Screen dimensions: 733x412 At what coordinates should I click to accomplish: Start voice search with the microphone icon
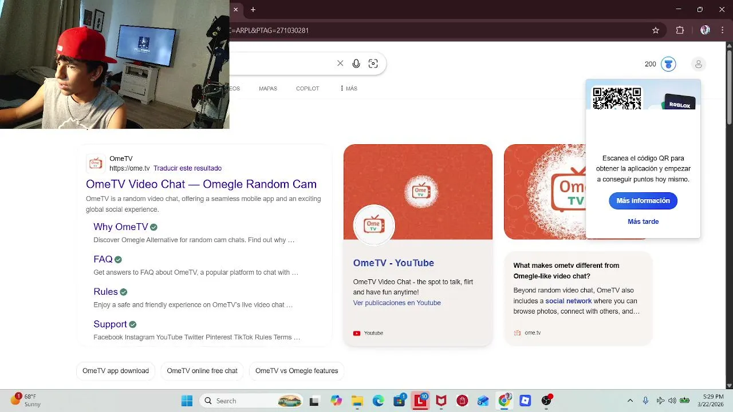356,64
